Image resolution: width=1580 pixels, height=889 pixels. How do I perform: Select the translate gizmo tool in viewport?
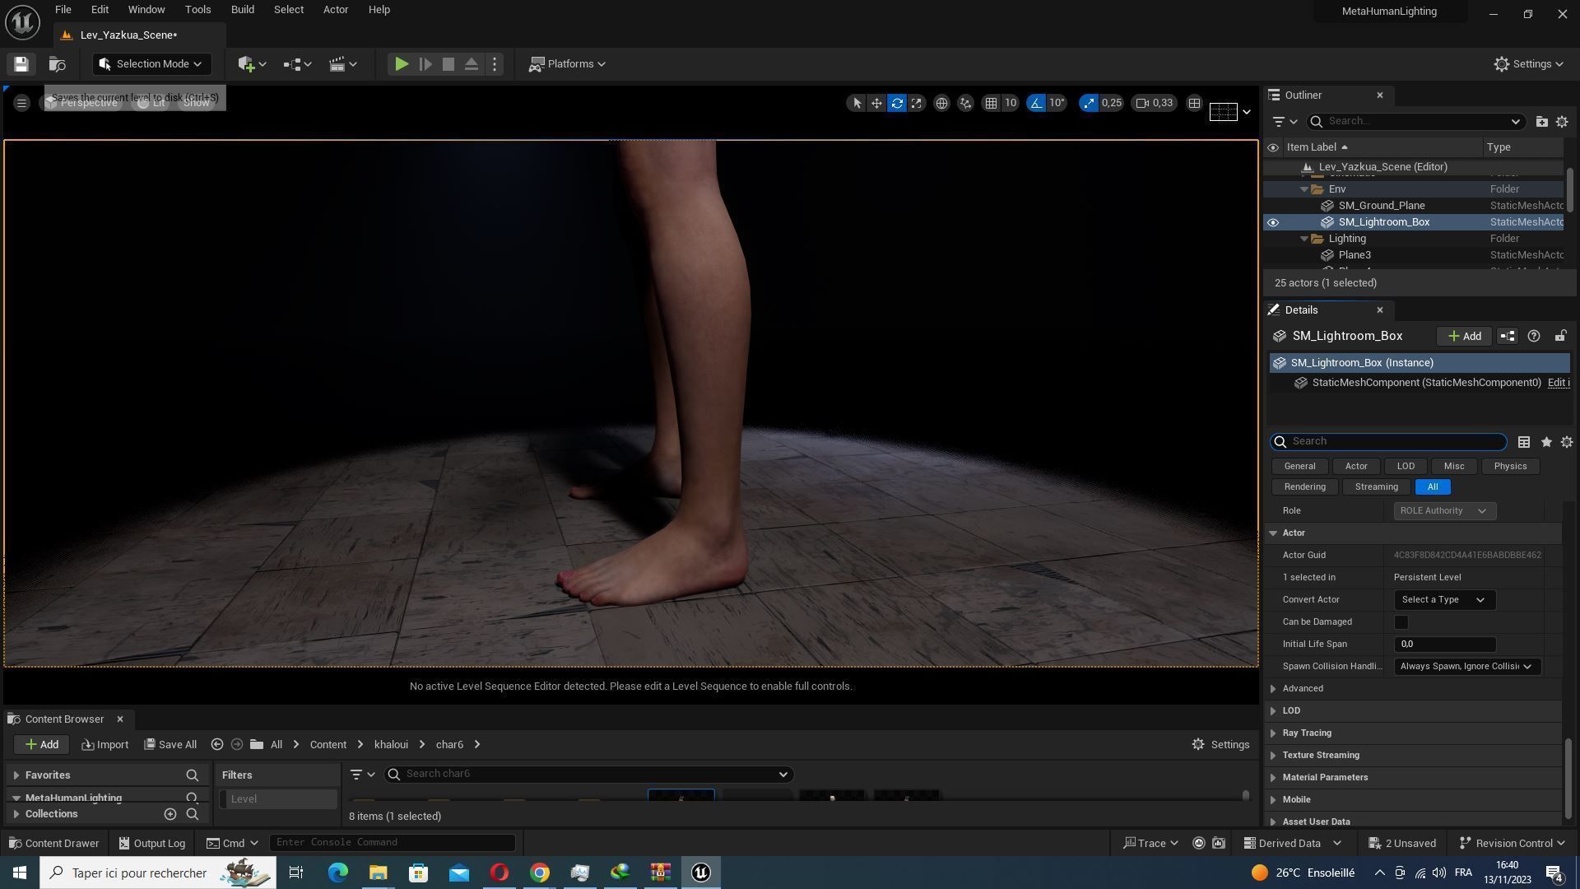tap(876, 103)
